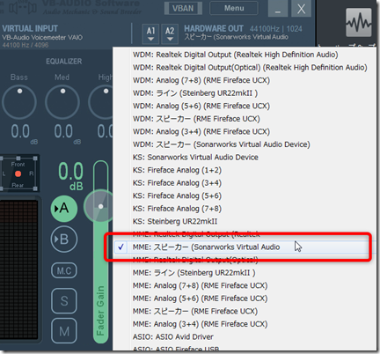
Task: Click the Med equalizer knob
Action: click(62, 102)
